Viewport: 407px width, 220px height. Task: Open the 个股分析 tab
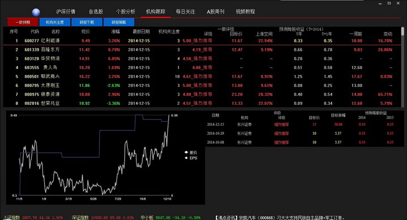pyautogui.click(x=125, y=12)
